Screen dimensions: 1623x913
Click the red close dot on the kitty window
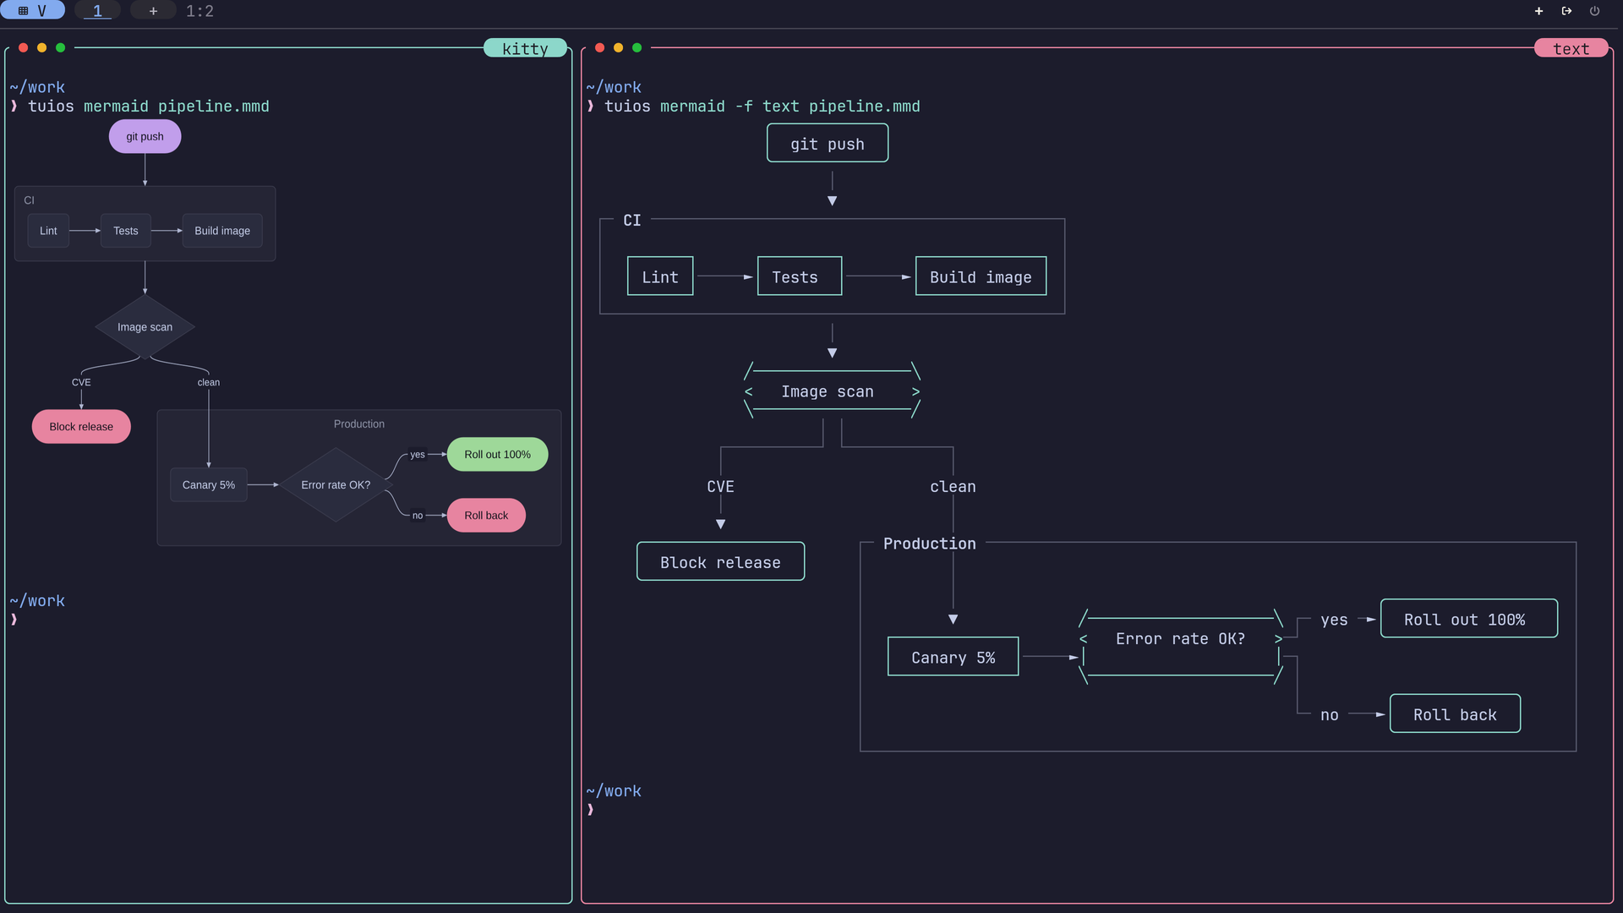23,47
